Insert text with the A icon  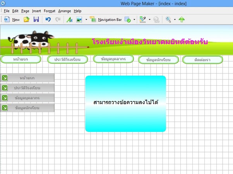(69, 20)
